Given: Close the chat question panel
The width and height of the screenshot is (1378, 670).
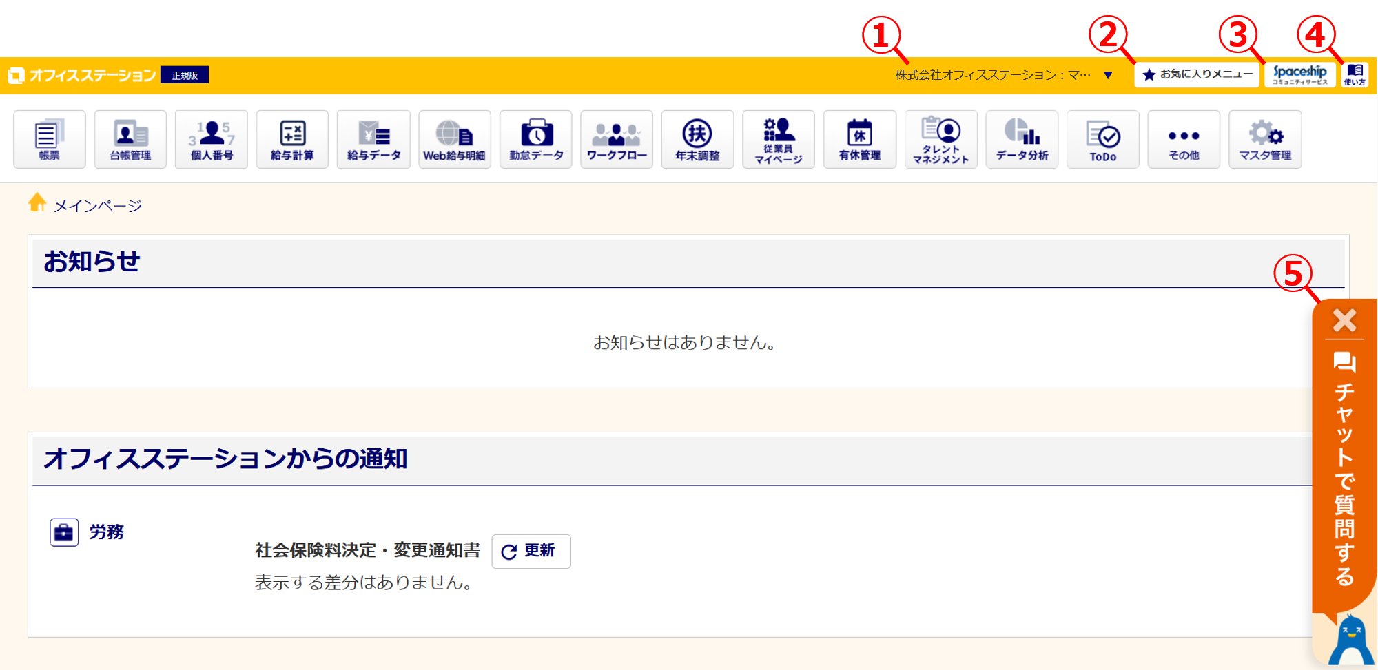Looking at the screenshot, I should coord(1344,320).
